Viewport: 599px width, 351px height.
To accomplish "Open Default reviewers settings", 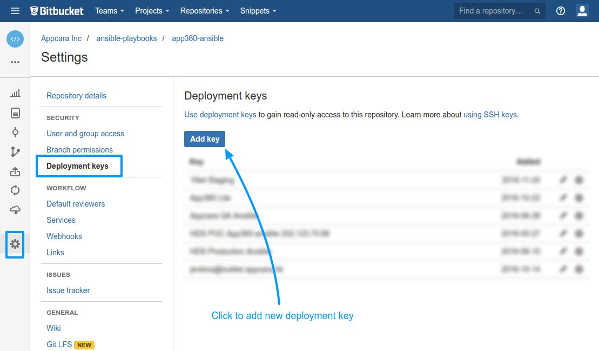I will click(76, 204).
